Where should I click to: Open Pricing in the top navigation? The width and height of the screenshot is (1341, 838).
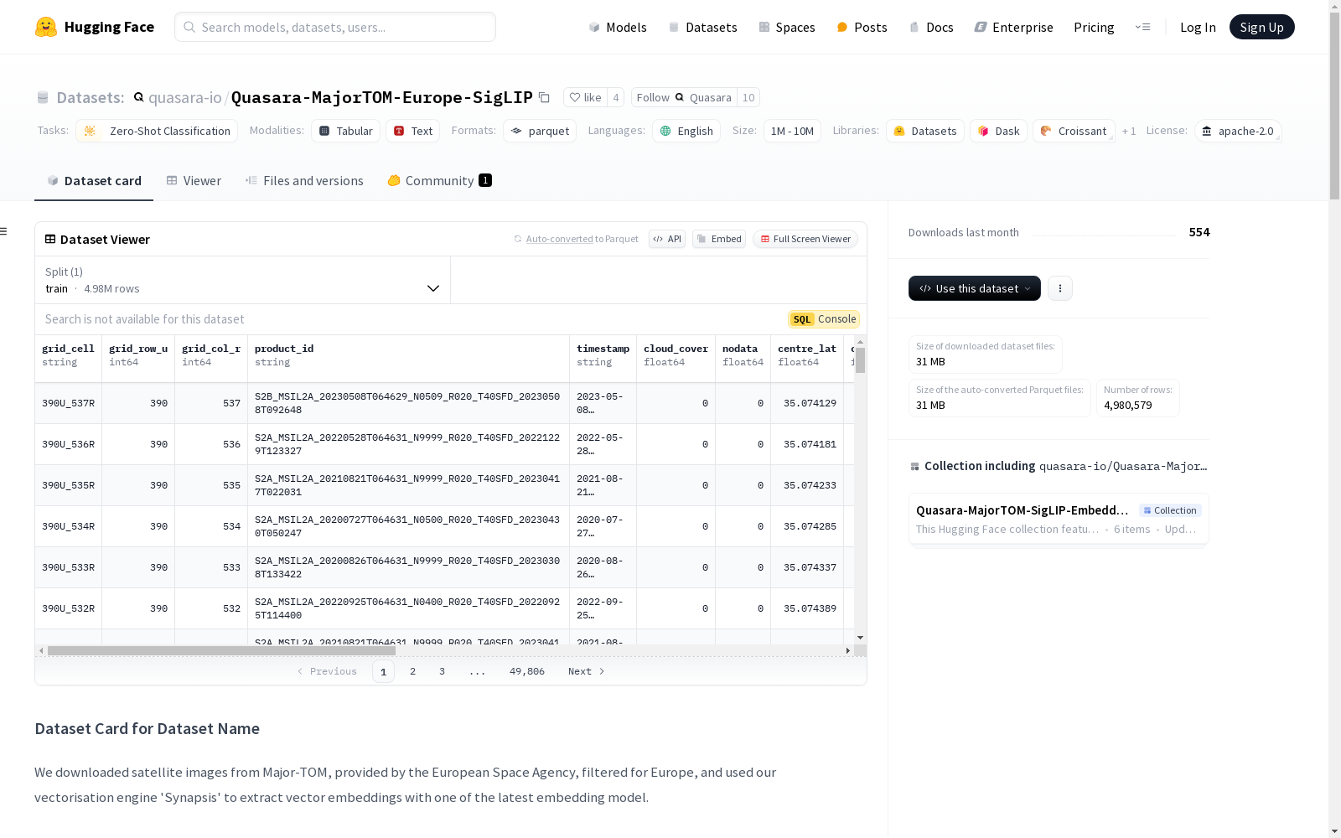pos(1094,27)
